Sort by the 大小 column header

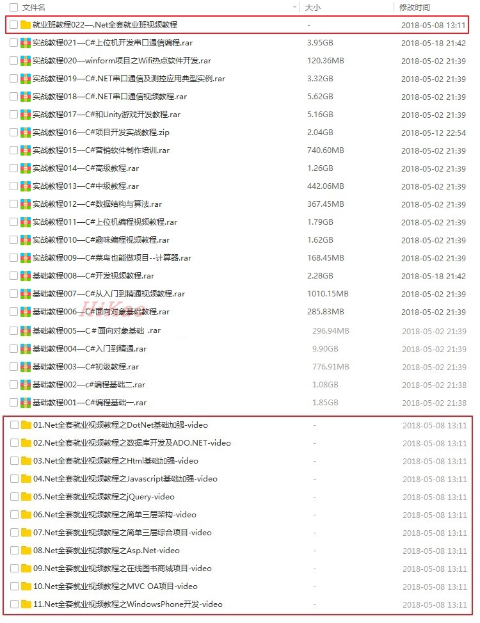click(312, 7)
